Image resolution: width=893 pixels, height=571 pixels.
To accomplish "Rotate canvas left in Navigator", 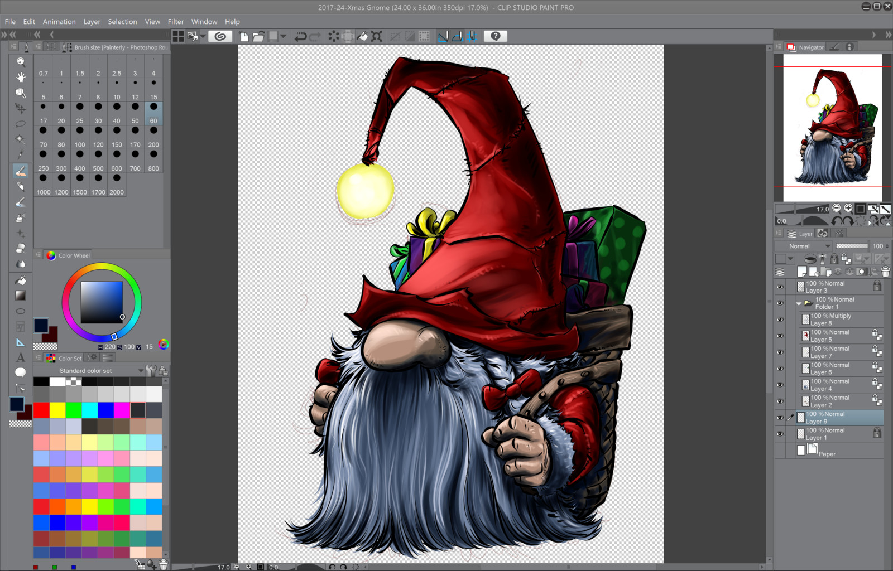I will [x=837, y=221].
